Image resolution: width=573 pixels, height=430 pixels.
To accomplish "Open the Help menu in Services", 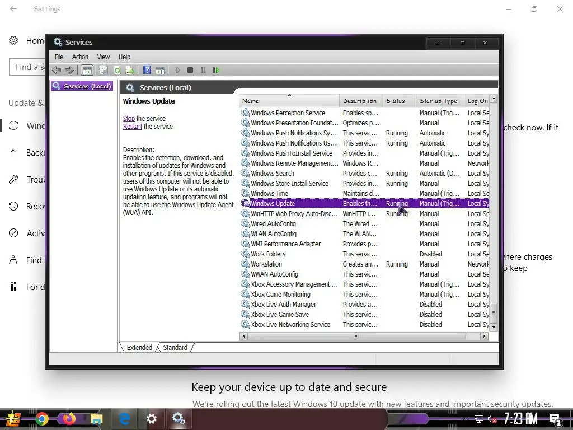I will [124, 57].
